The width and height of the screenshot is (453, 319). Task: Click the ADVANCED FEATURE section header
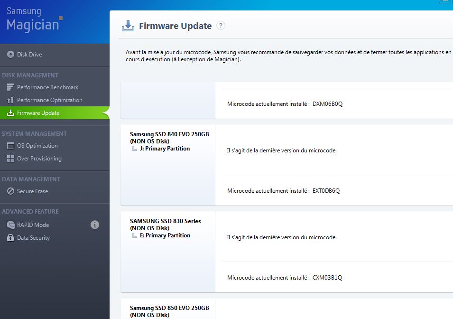(x=30, y=212)
